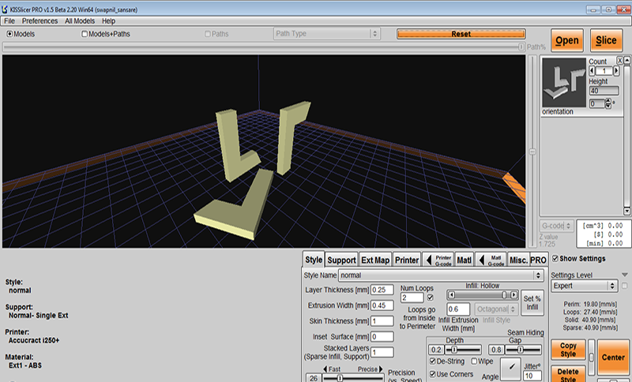Click the KISSlicer app icon in title bar
The image size is (632, 382).
click(x=5, y=9)
